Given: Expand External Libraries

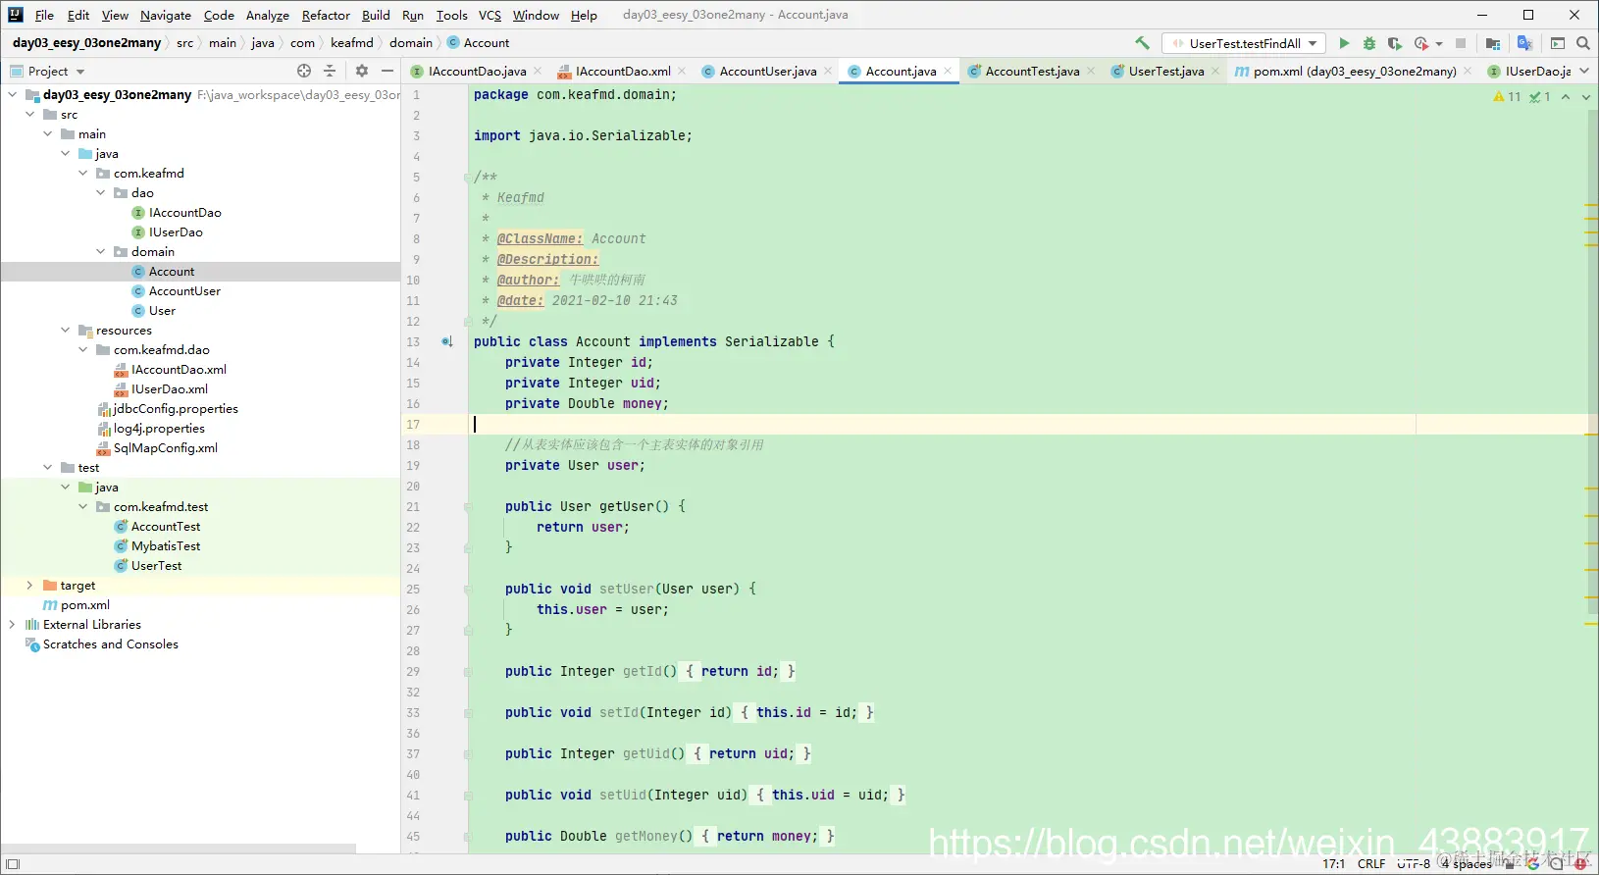Looking at the screenshot, I should [12, 625].
